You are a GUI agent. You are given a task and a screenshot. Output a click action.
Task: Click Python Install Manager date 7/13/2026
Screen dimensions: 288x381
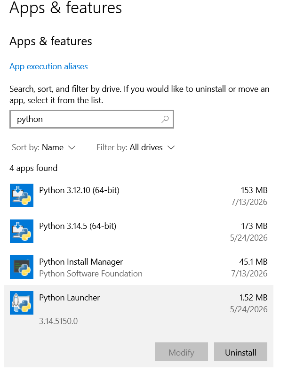(249, 274)
